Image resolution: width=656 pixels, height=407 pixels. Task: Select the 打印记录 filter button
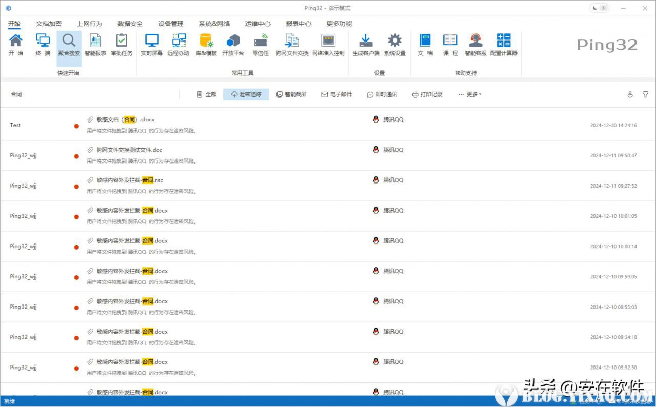[427, 94]
